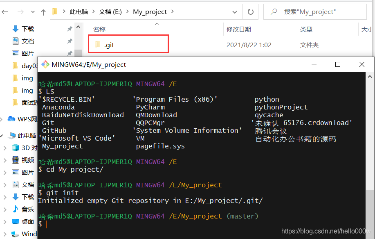Unpin 文档 using its pin icon

pos(70,41)
